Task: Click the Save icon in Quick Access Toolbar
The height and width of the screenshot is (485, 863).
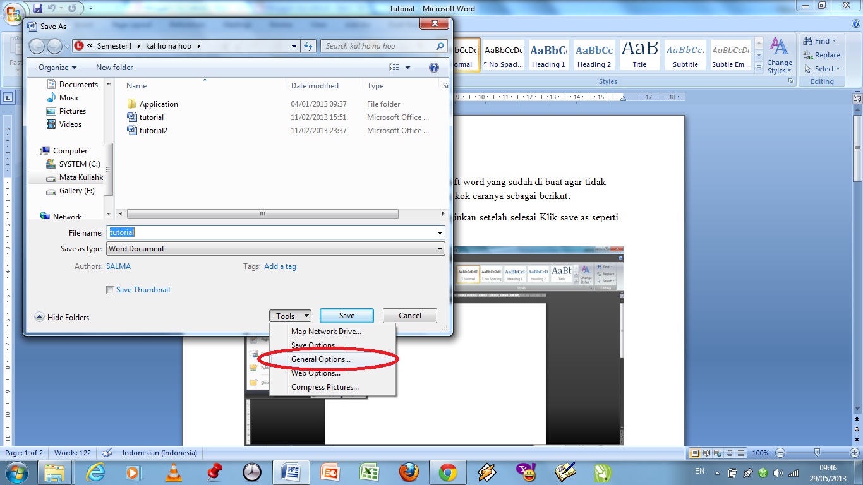Action: (x=38, y=8)
